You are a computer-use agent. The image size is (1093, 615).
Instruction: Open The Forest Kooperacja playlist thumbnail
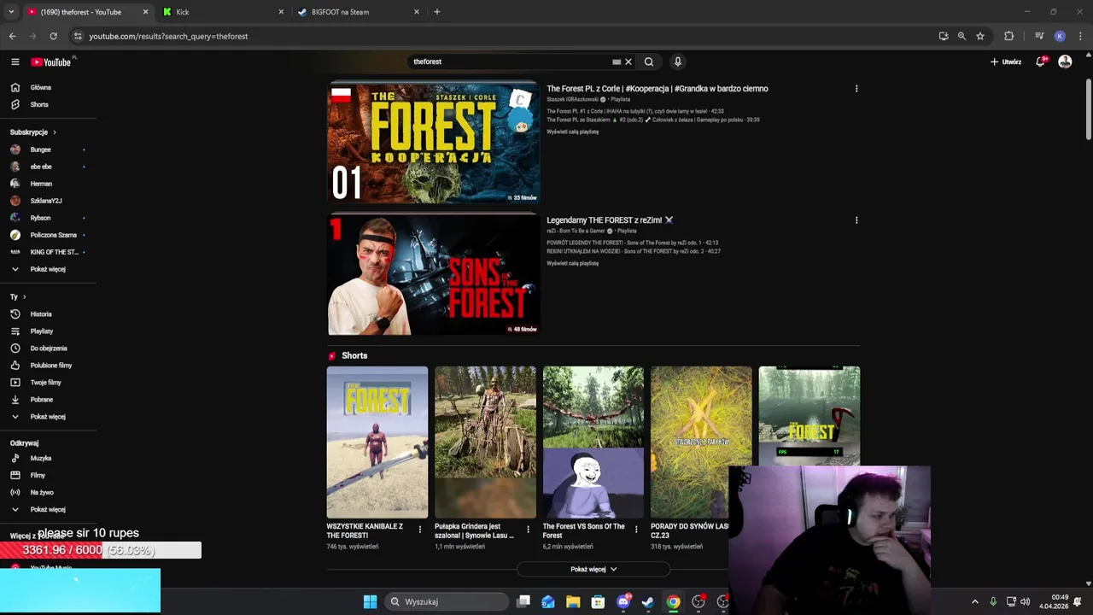coord(434,142)
